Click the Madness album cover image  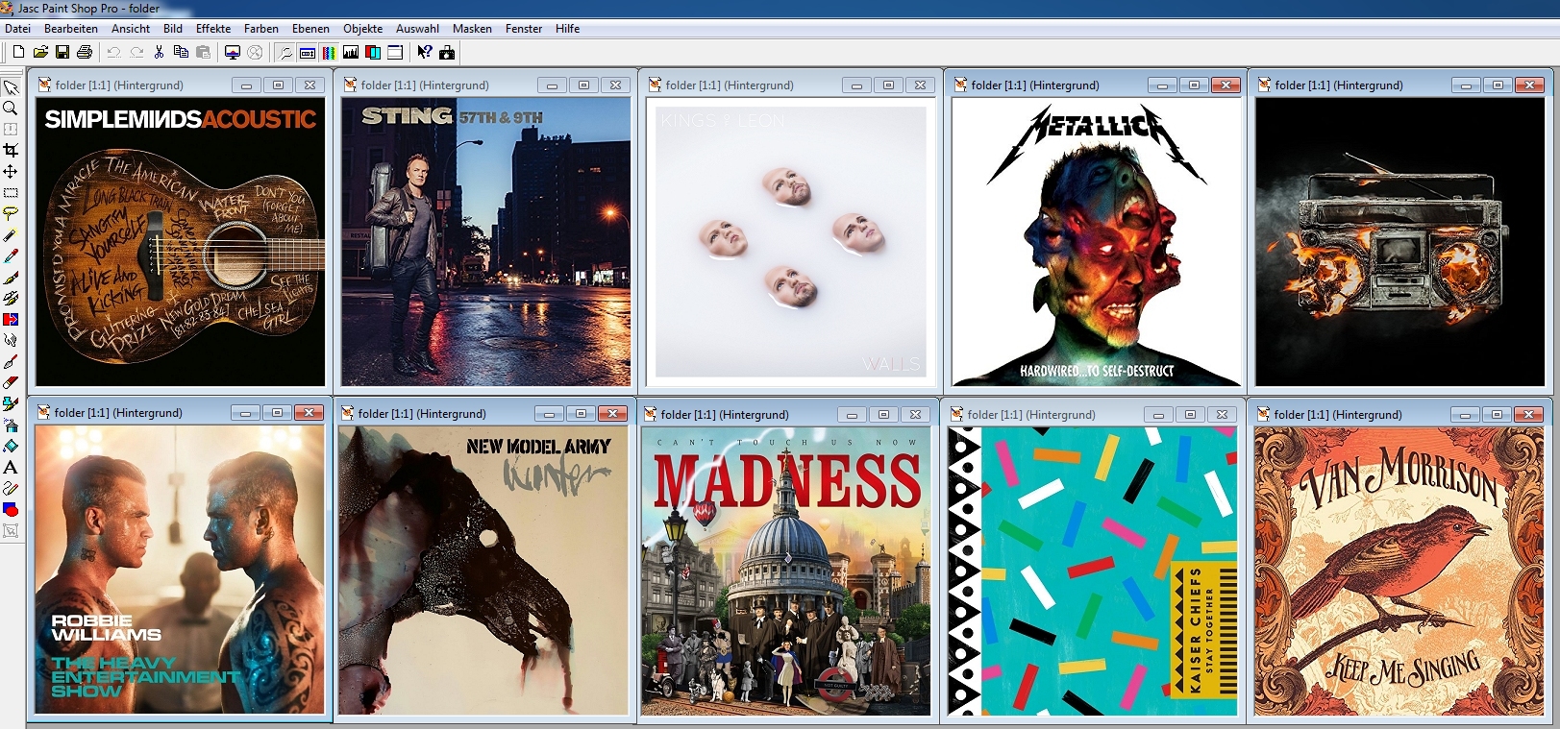(x=786, y=571)
